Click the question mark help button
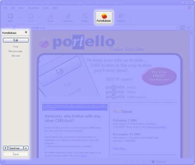Viewport: 195px width, 165px height. [x=5, y=148]
